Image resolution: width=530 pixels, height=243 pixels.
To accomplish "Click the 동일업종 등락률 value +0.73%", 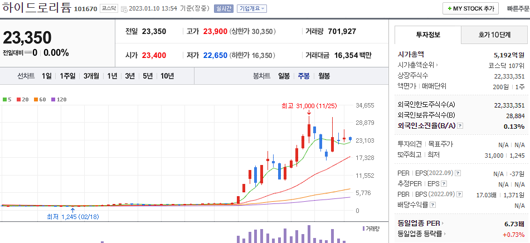I will pyautogui.click(x=513, y=234).
